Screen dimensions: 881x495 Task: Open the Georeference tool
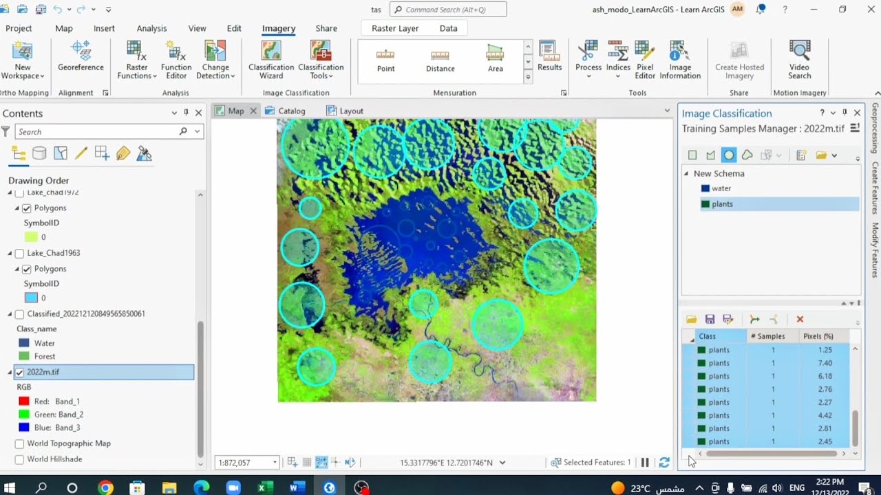click(x=81, y=57)
